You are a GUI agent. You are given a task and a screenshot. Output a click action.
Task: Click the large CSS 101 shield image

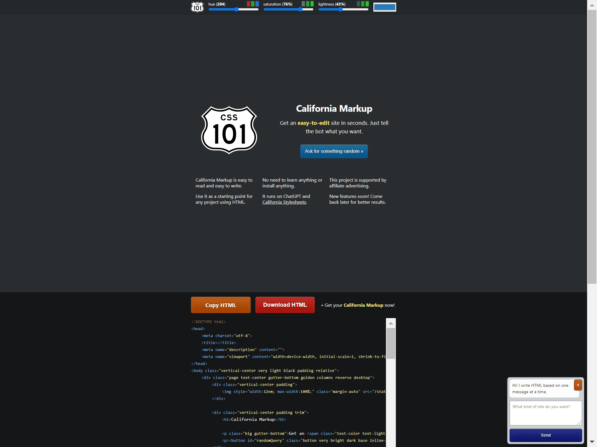229,130
